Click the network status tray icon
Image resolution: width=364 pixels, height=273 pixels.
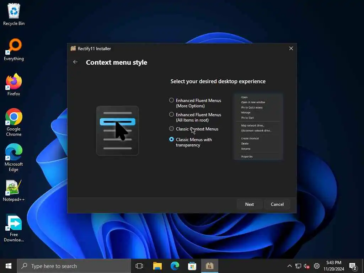click(298, 266)
